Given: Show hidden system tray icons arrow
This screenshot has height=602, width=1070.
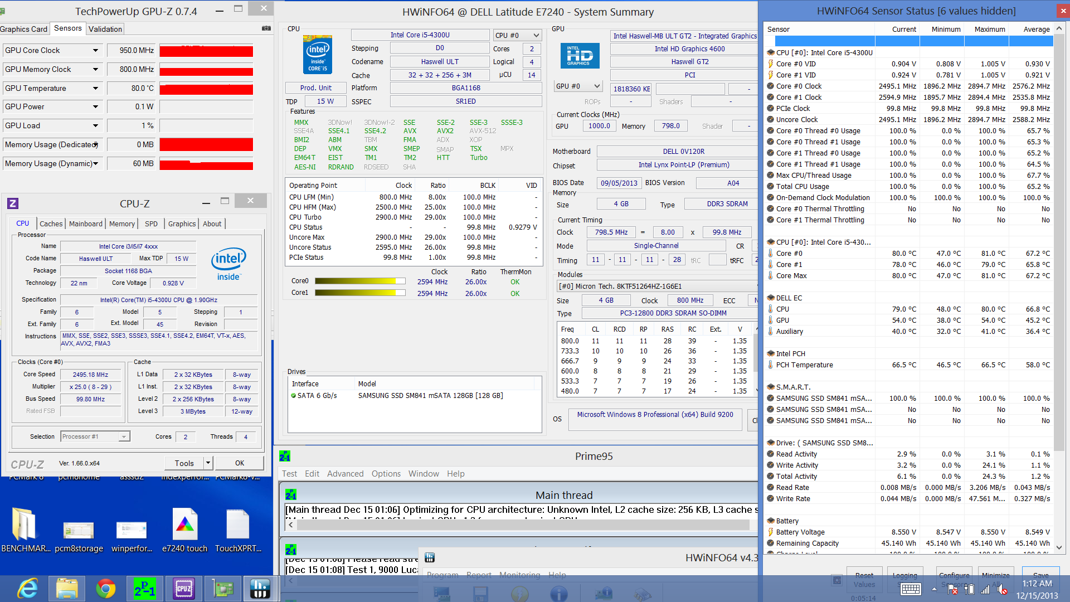Looking at the screenshot, I should [x=934, y=589].
